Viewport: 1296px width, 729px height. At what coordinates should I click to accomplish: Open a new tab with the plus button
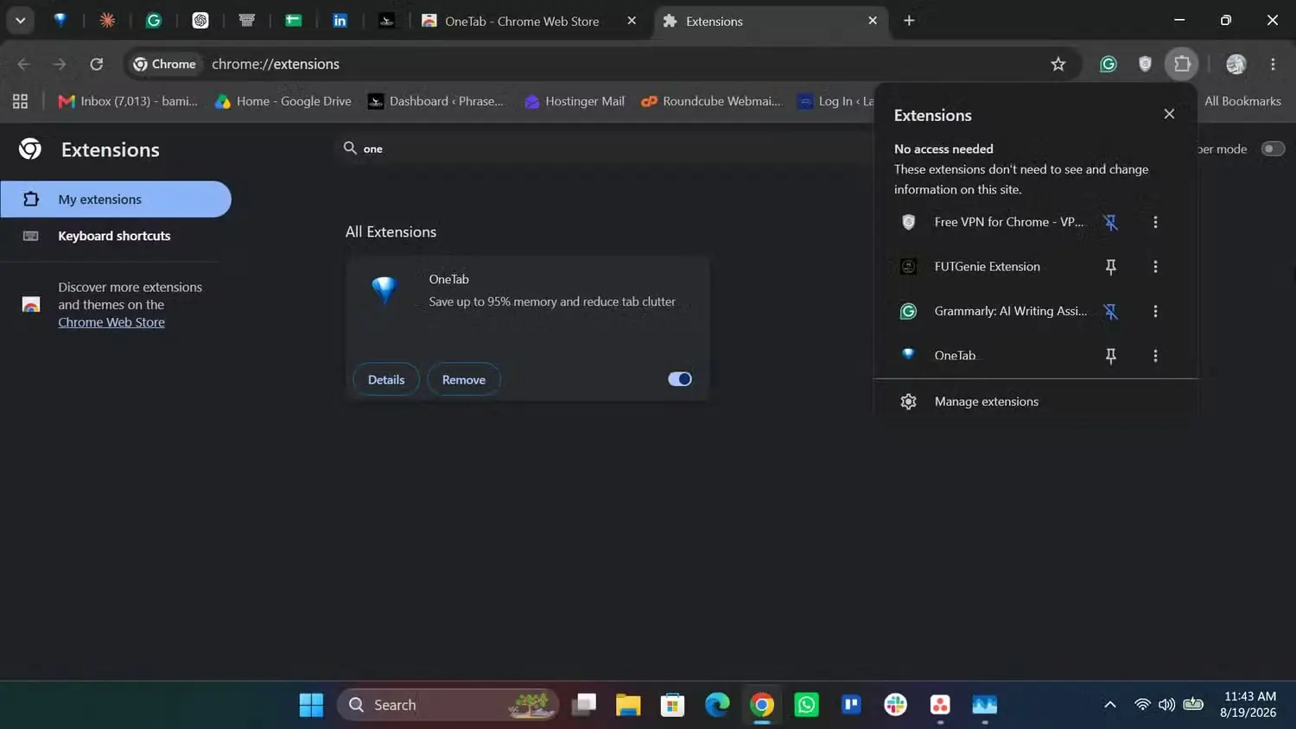(909, 21)
